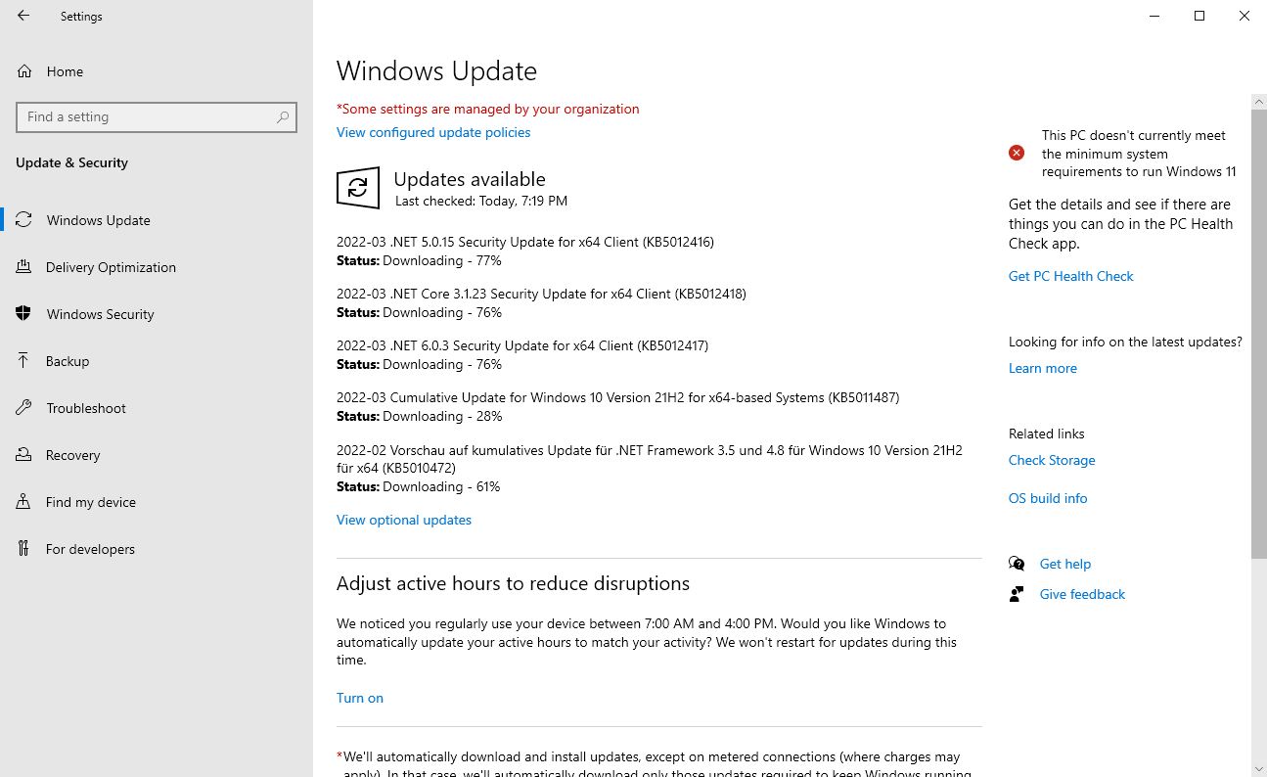Click the Downloading - 61% status text
Screen dimensions: 1267x777
click(x=441, y=486)
